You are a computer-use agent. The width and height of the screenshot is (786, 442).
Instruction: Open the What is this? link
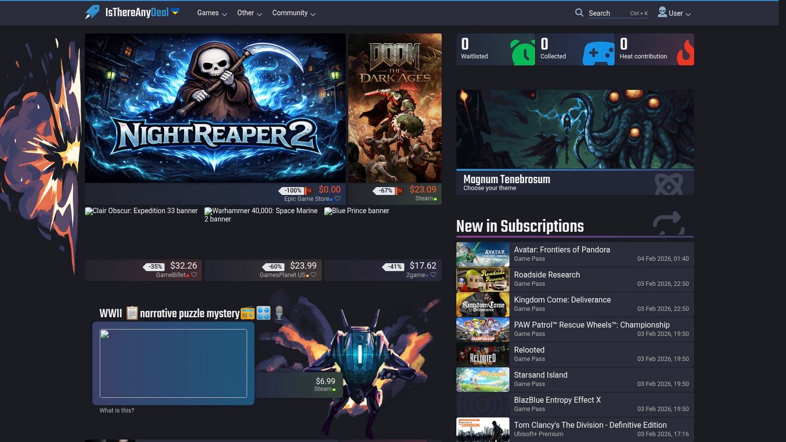[x=116, y=410]
